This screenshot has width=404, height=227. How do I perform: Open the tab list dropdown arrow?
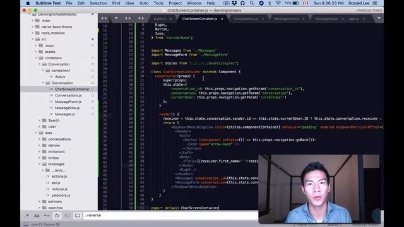coord(379,18)
